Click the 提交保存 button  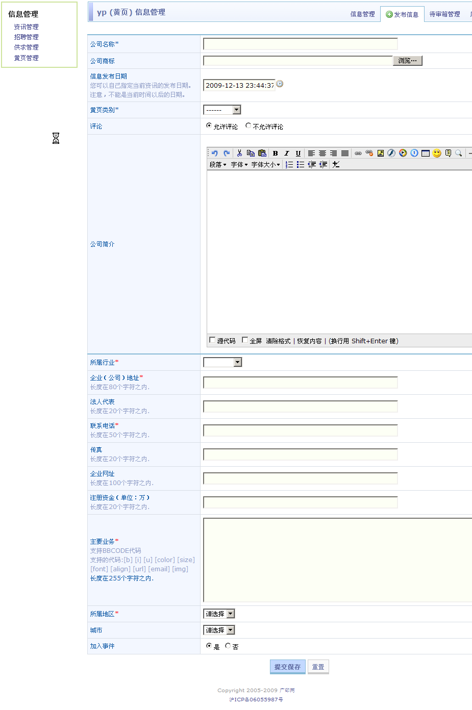click(287, 667)
